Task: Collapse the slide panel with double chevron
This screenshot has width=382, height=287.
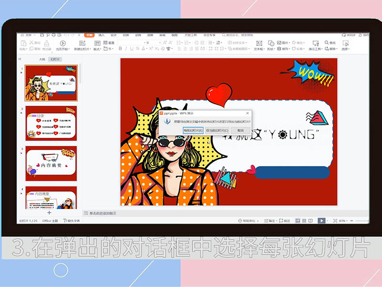Action: [x=20, y=59]
